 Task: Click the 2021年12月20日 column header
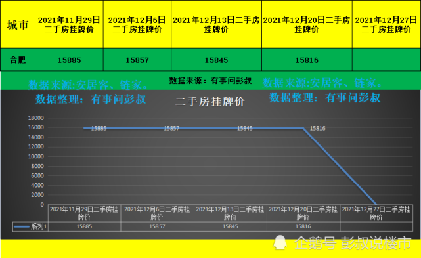[x=307, y=24]
